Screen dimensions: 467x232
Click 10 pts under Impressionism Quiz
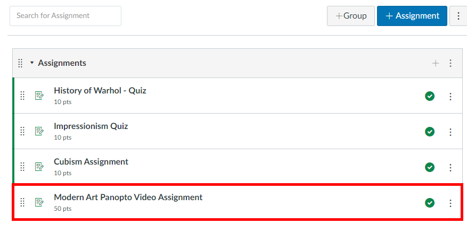click(x=62, y=138)
